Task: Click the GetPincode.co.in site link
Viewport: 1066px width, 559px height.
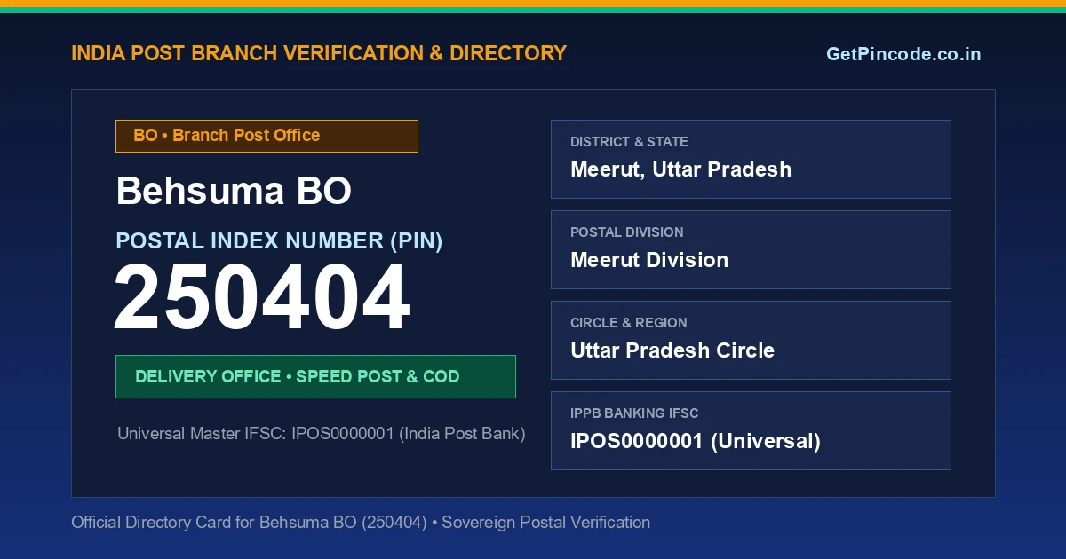Action: (x=903, y=54)
